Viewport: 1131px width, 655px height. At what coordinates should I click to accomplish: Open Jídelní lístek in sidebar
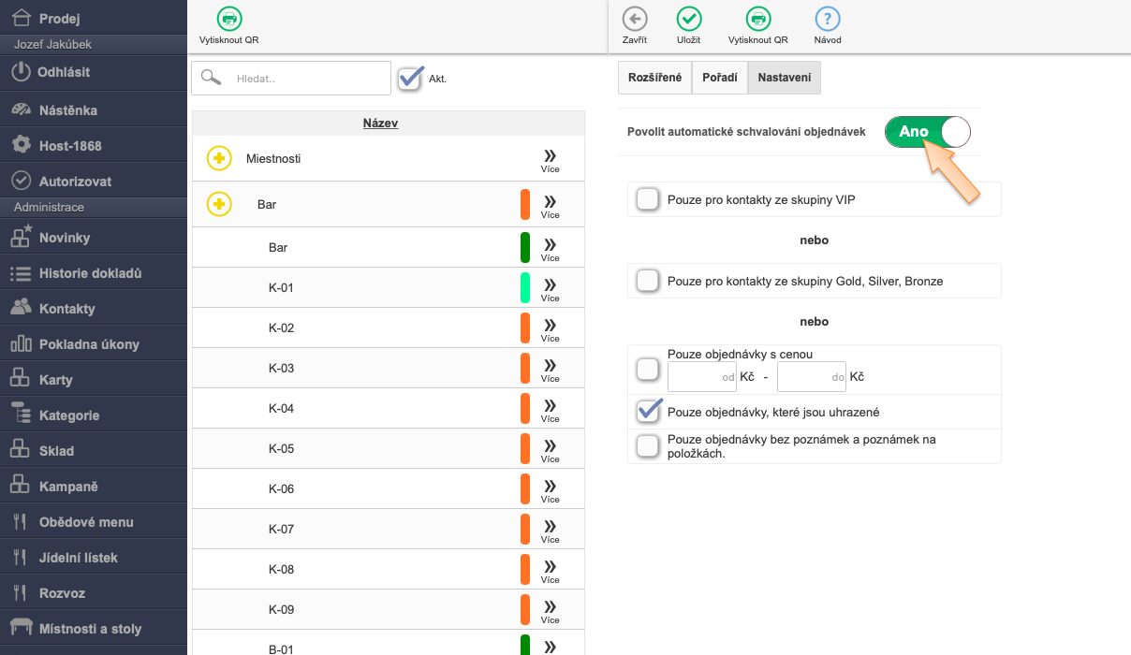tap(78, 558)
